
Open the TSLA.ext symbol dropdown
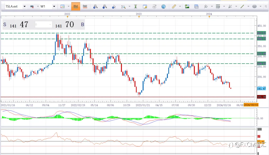click(25, 7)
